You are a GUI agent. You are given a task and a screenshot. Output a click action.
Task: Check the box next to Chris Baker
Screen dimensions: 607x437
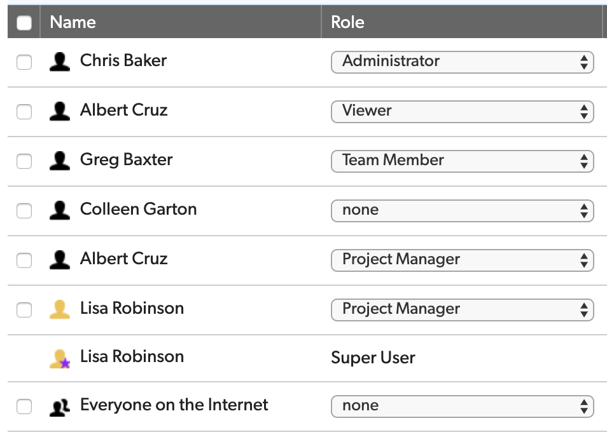pos(24,62)
